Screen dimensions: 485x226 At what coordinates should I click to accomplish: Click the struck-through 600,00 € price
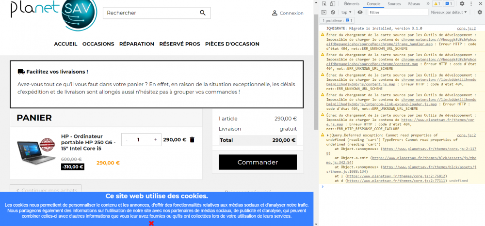tap(71, 159)
